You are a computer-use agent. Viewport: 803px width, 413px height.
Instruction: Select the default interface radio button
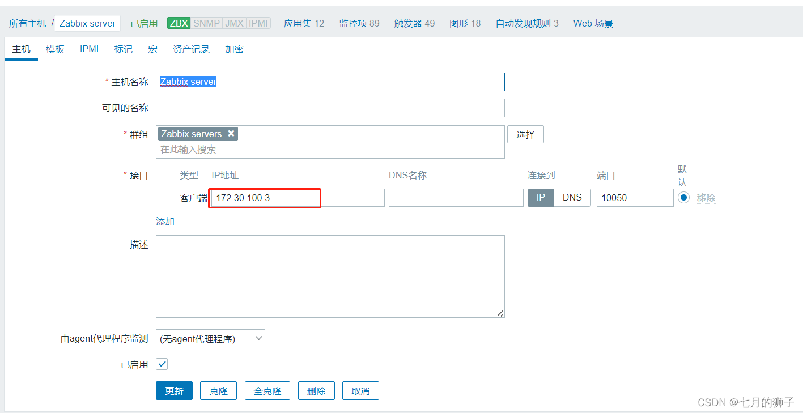point(684,198)
